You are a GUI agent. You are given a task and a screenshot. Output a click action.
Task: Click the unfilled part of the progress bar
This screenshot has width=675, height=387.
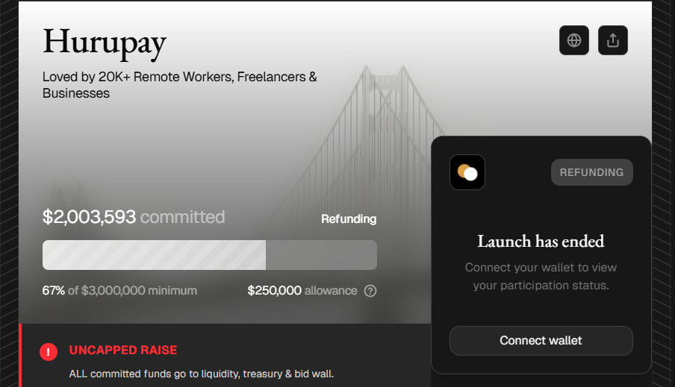tap(321, 255)
